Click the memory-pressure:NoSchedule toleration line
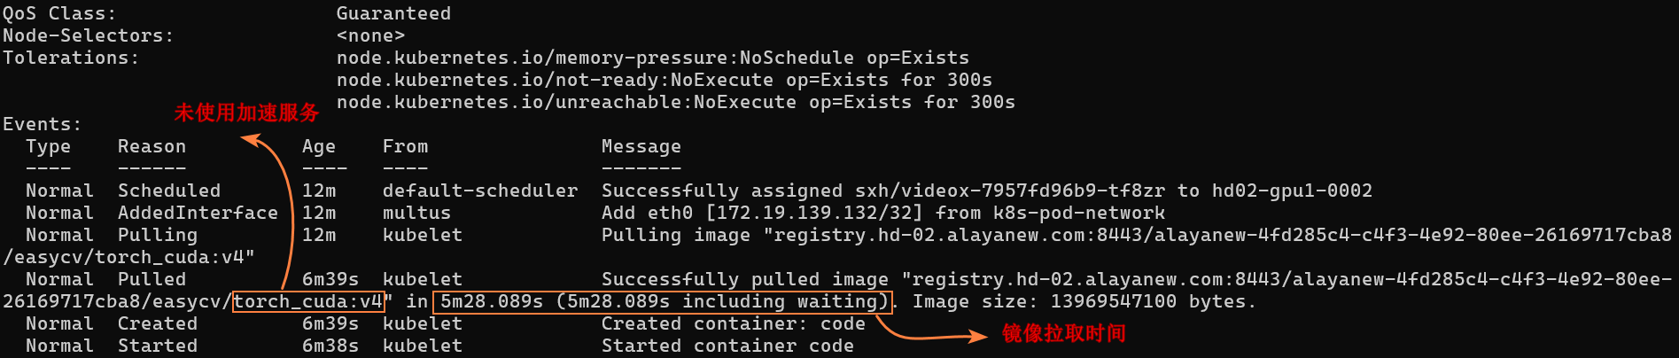The width and height of the screenshot is (1679, 358). tap(653, 58)
